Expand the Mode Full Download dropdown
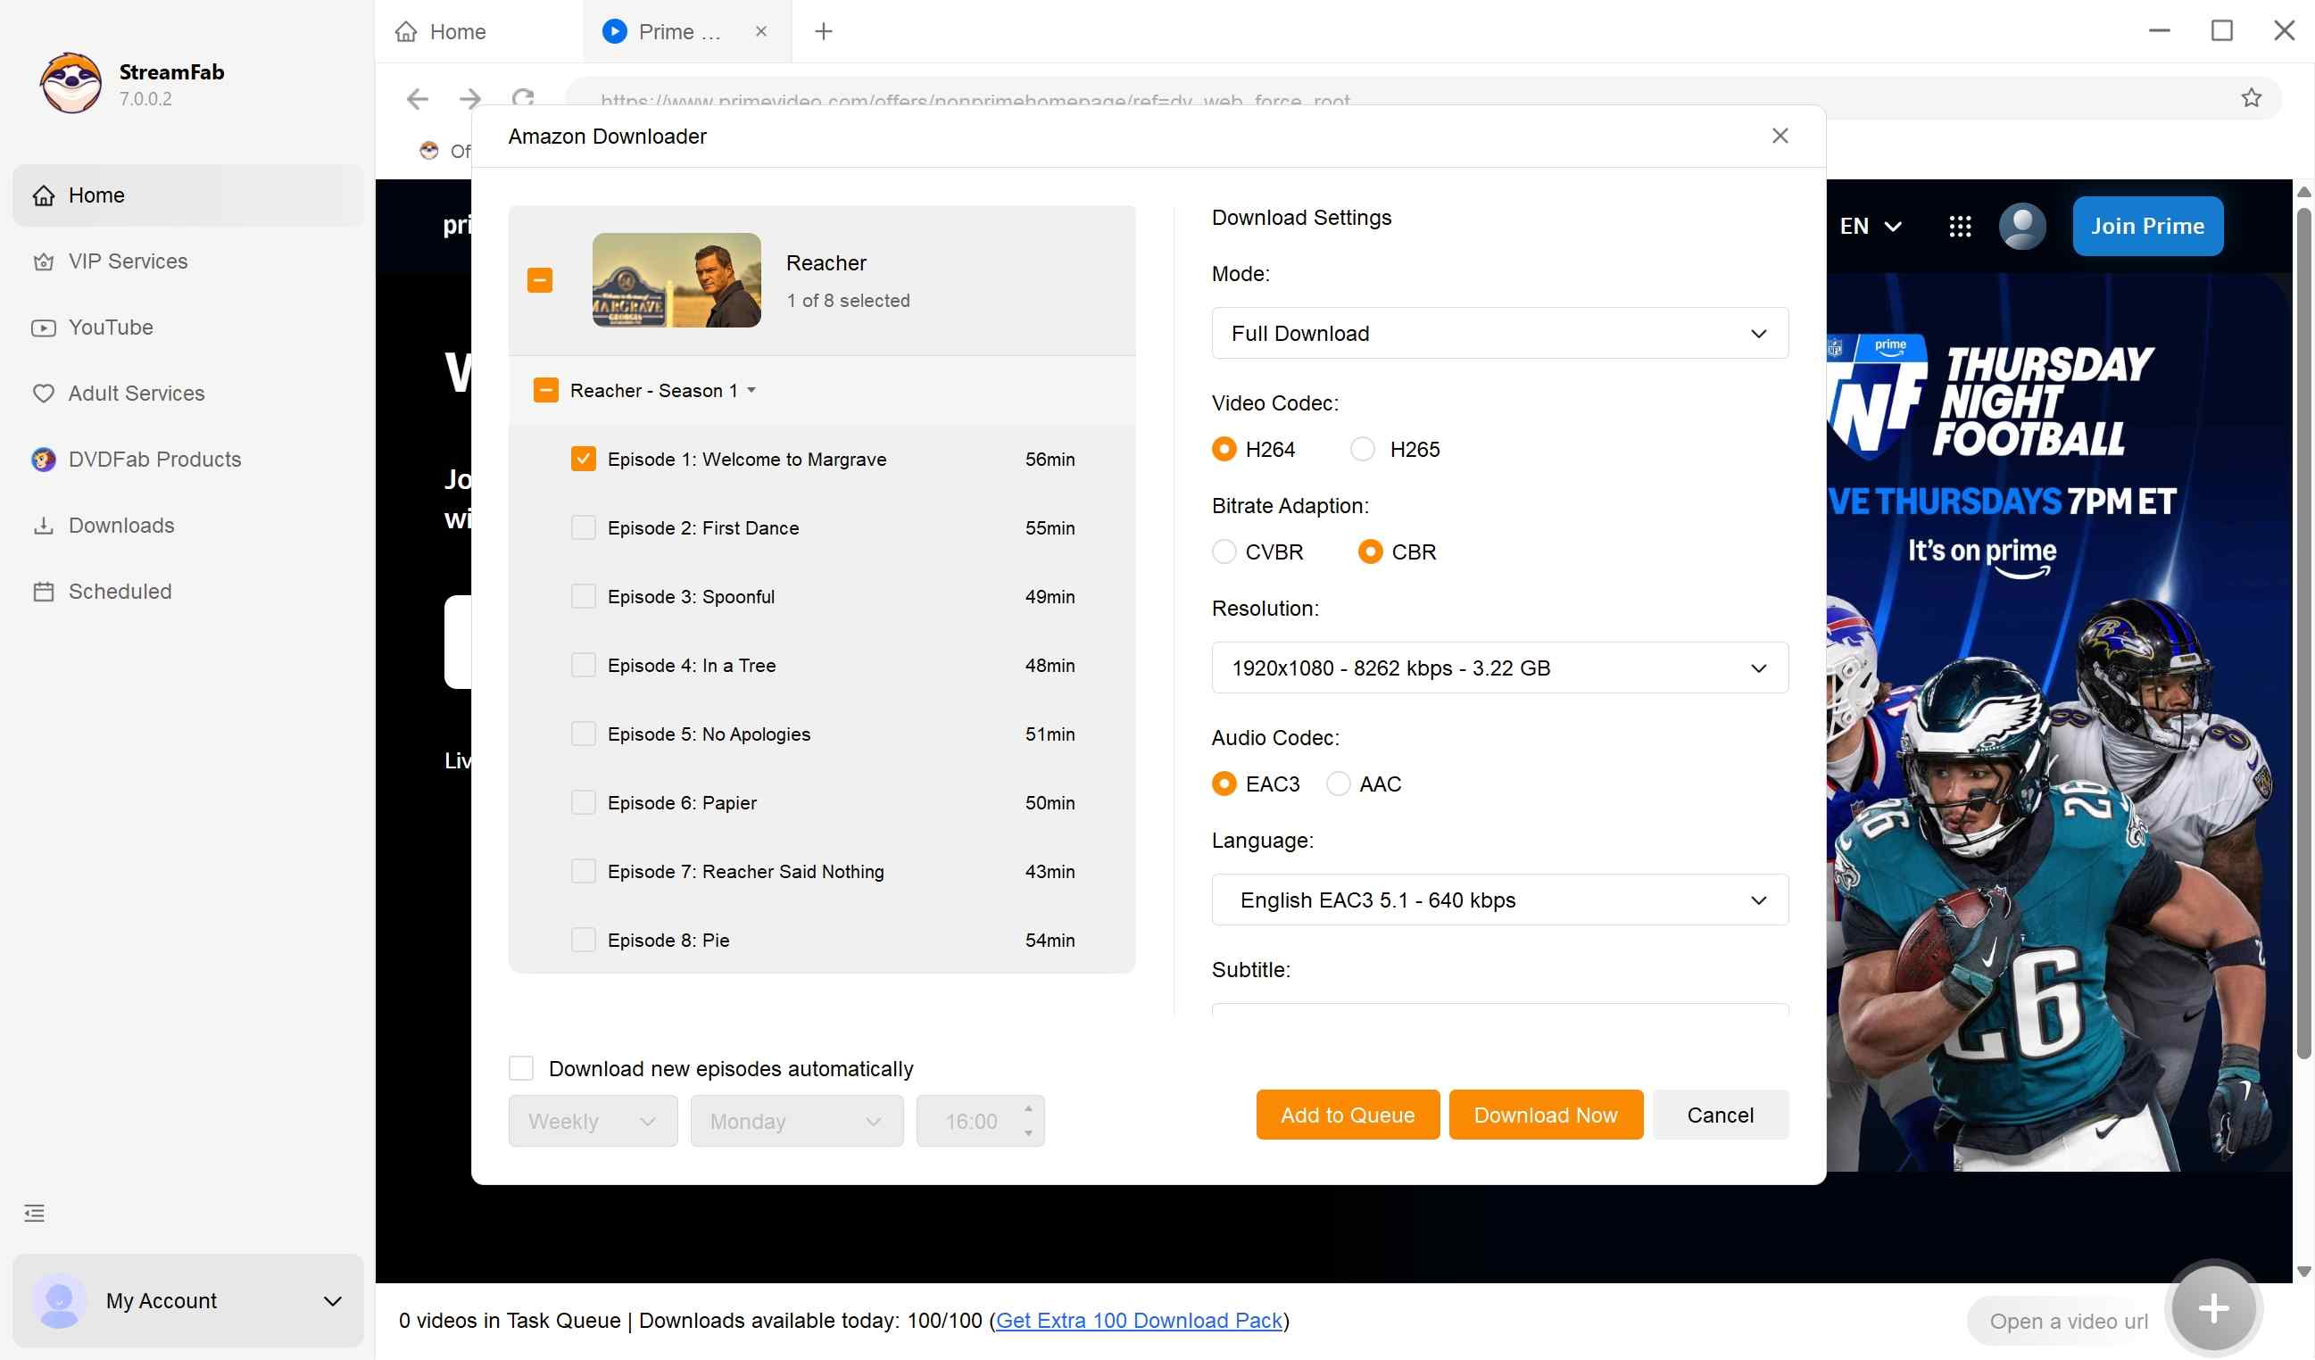This screenshot has width=2315, height=1360. coord(1499,334)
